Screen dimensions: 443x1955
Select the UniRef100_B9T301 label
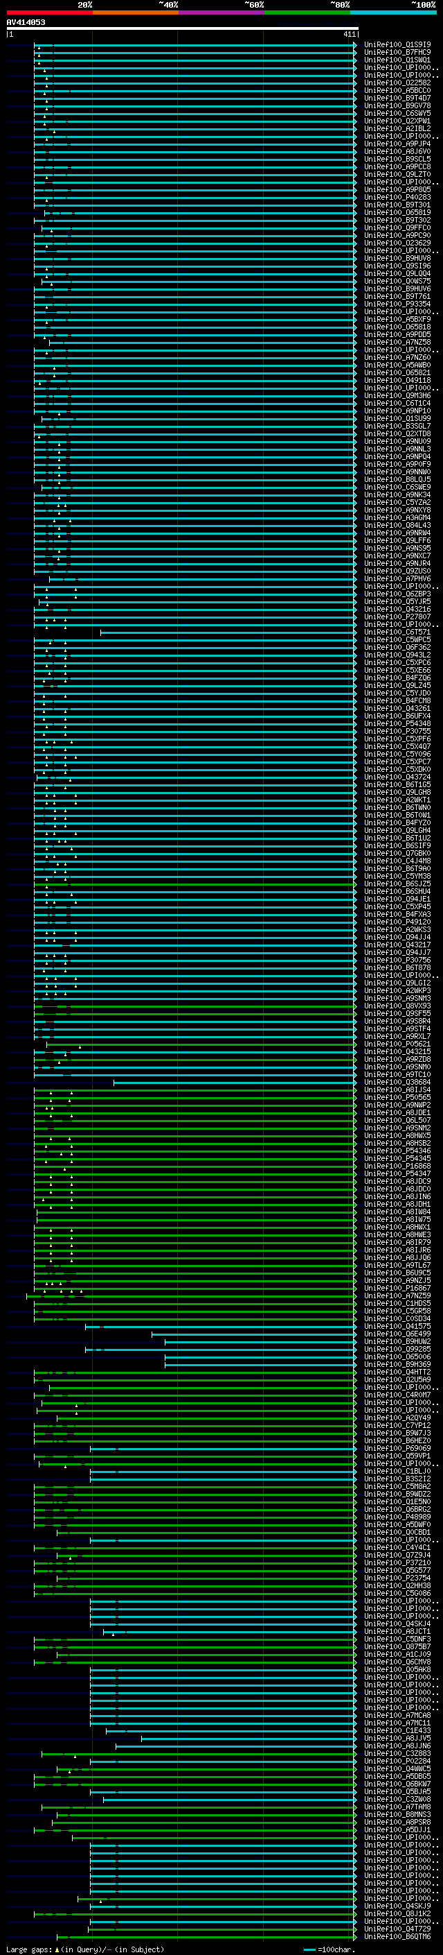pos(397,205)
